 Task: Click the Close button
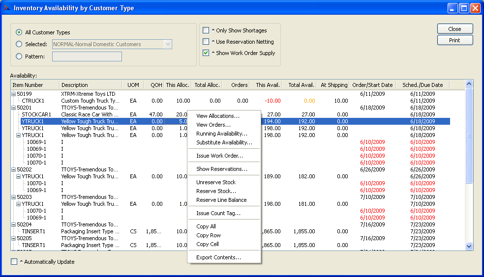tap(454, 29)
